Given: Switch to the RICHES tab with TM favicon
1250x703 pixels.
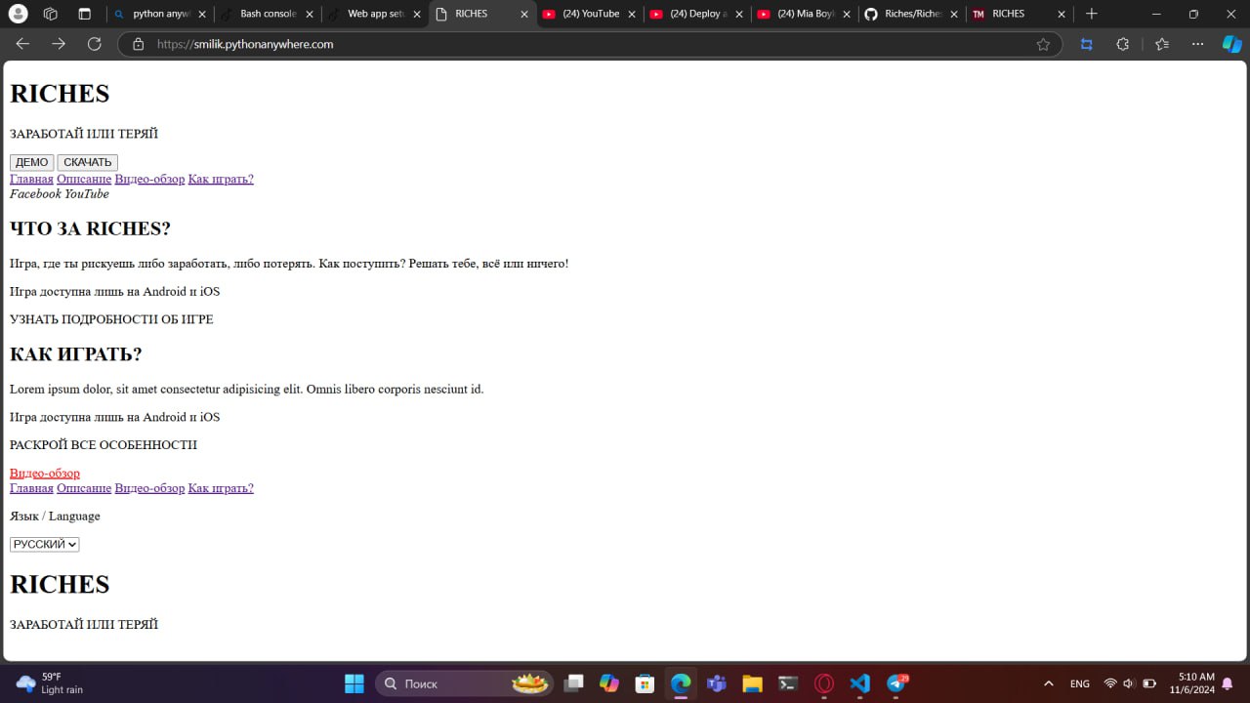Looking at the screenshot, I should click(x=1019, y=14).
